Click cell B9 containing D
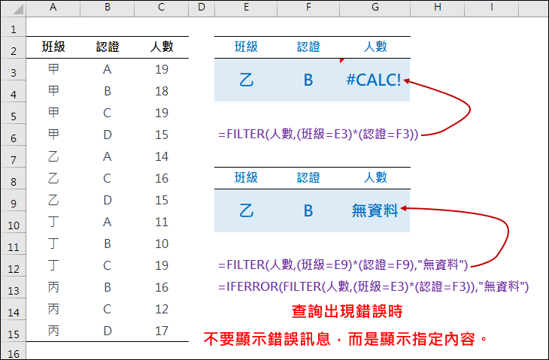Image resolution: width=549 pixels, height=360 pixels. coord(107,200)
